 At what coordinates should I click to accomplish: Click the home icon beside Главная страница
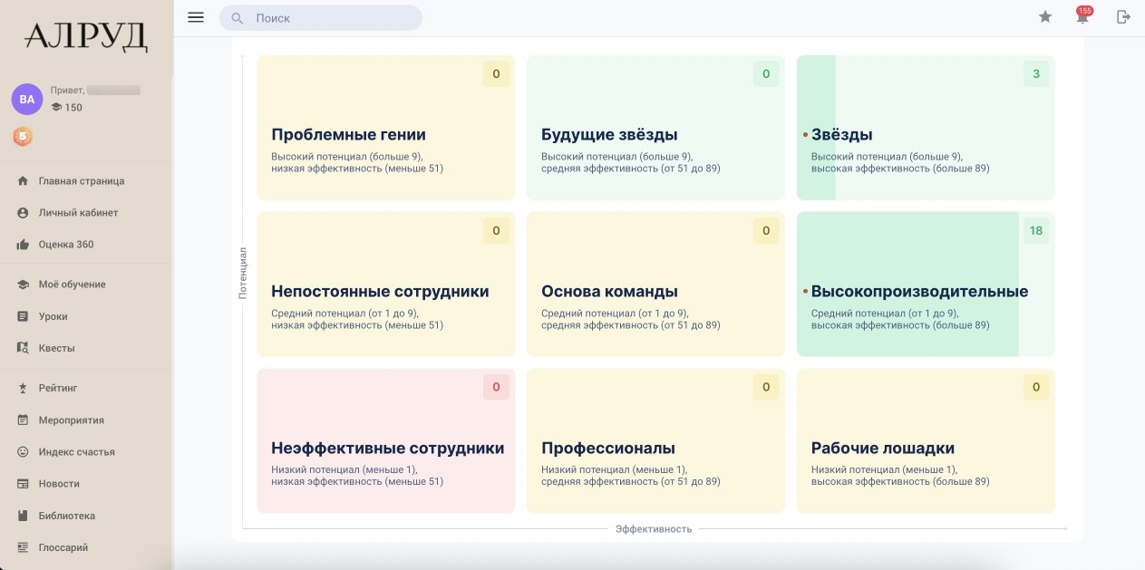pos(23,181)
